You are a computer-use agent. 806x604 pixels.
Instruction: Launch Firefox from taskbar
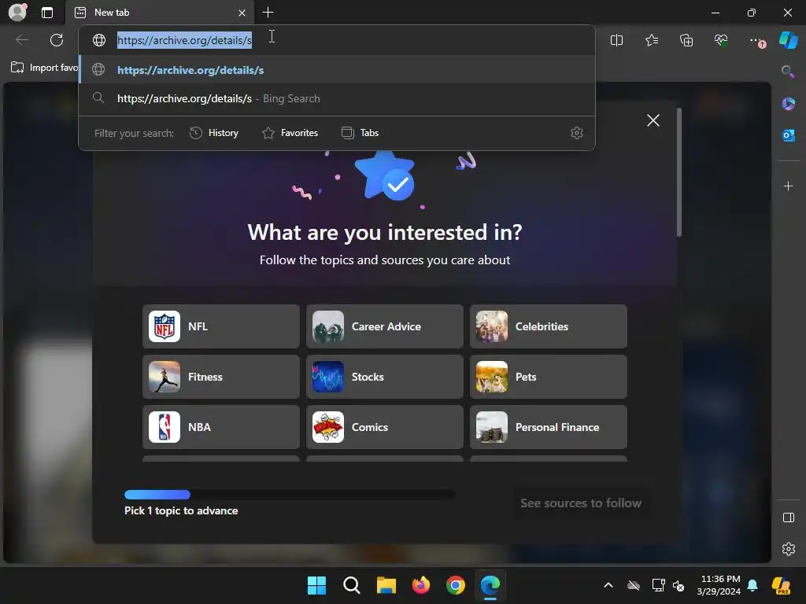click(421, 585)
